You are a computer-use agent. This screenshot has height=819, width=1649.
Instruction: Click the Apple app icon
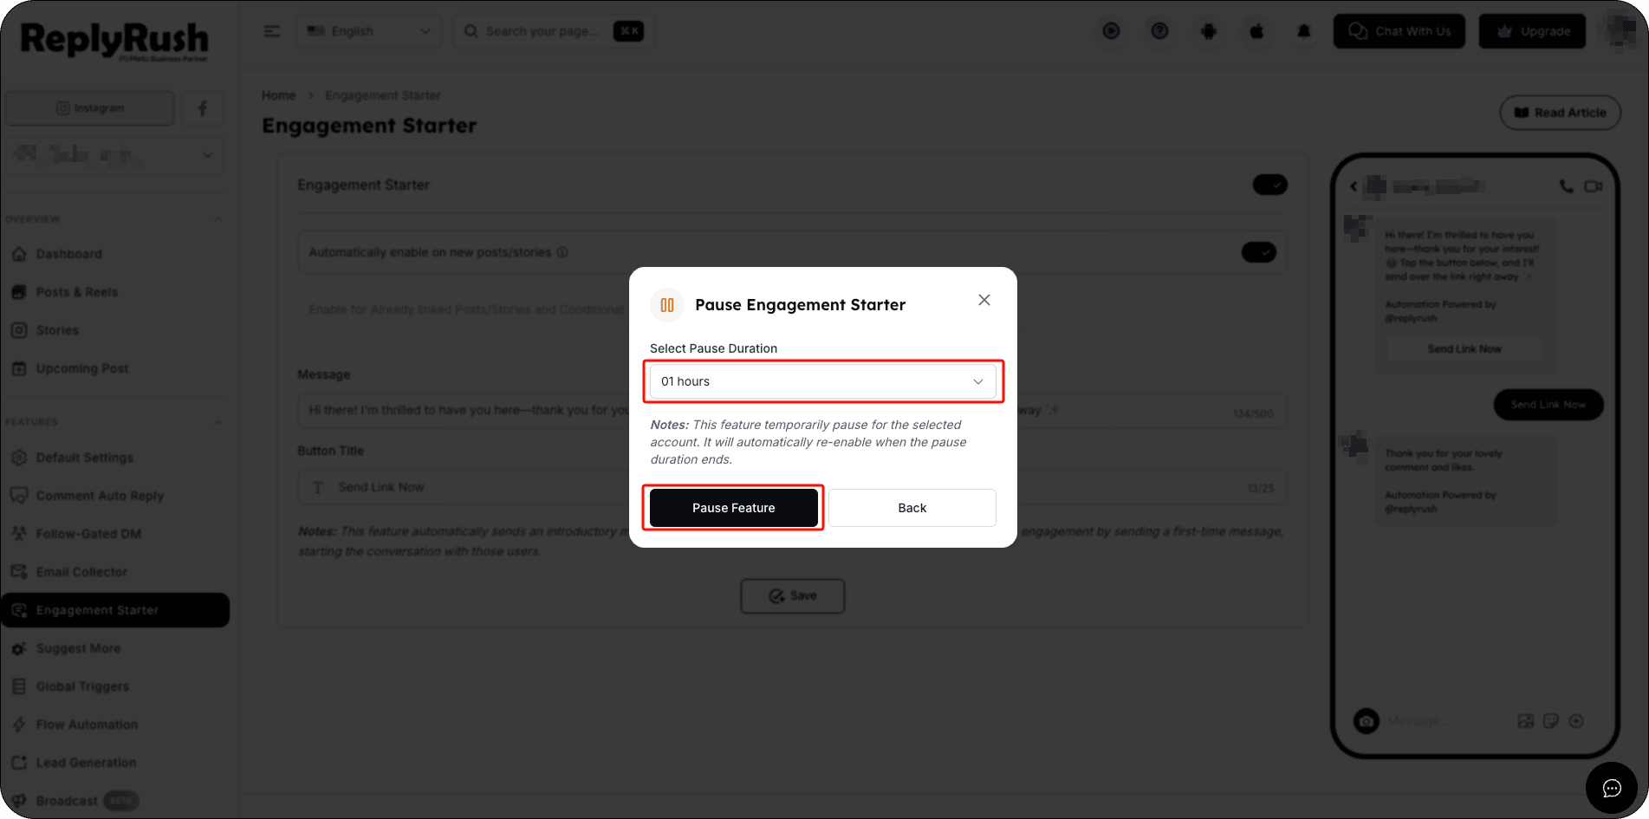coord(1256,31)
